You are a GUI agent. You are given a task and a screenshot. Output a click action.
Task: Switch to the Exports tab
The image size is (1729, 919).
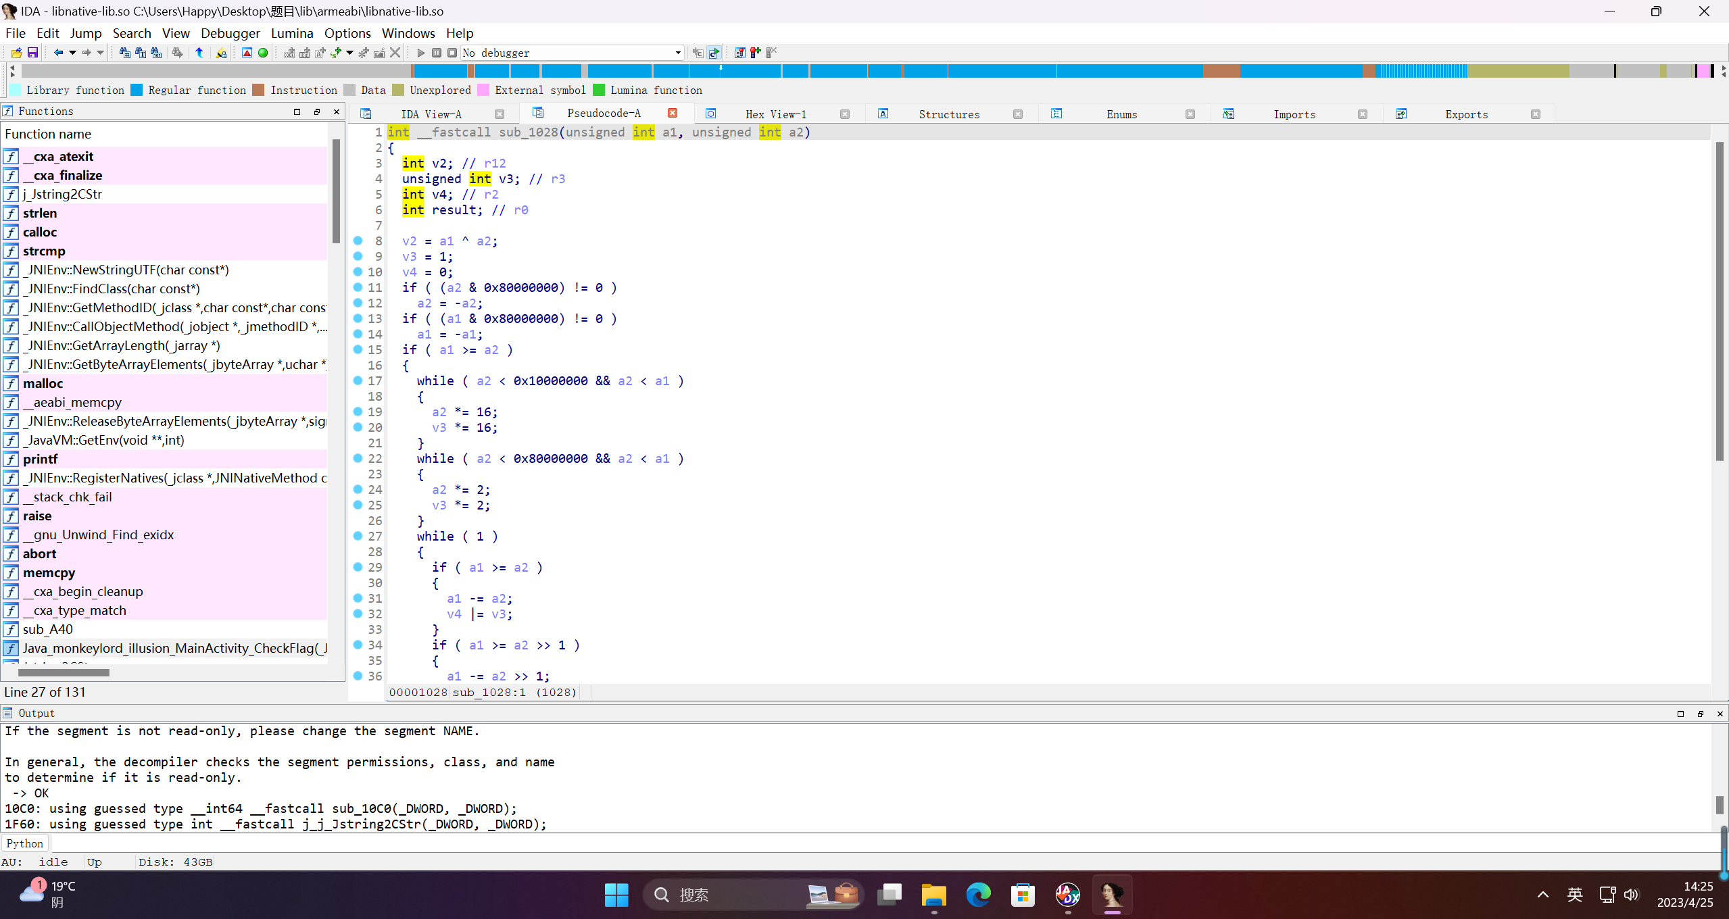click(x=1467, y=114)
